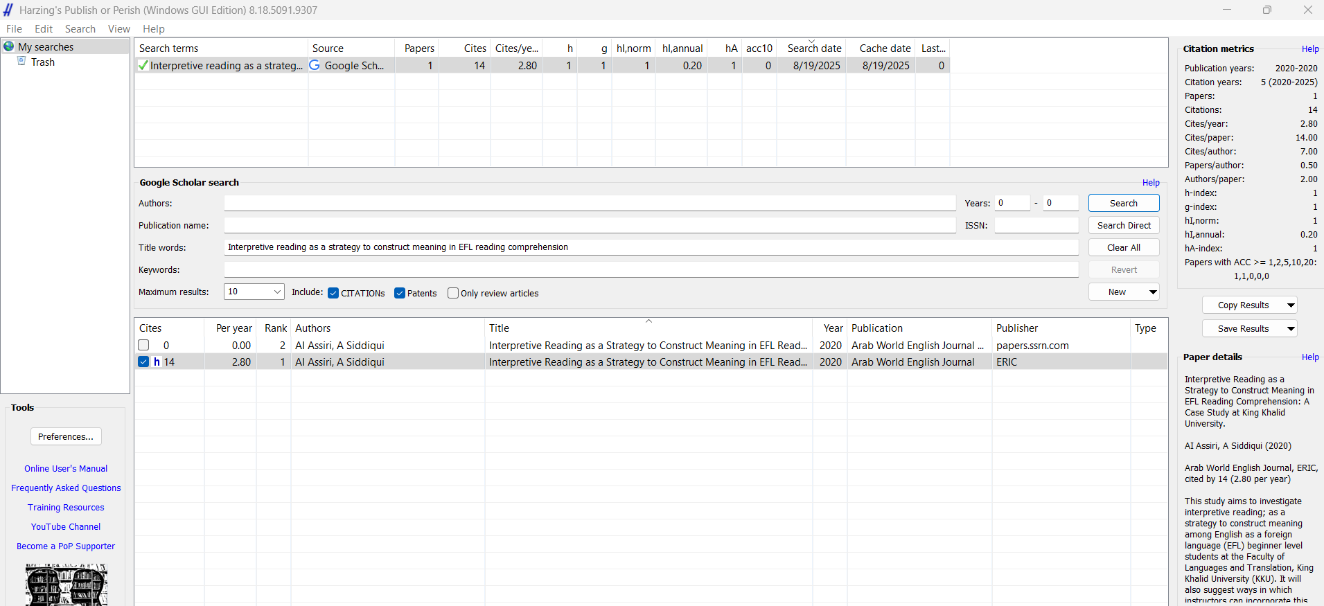
Task: Click the end Years input field
Action: tap(1061, 203)
